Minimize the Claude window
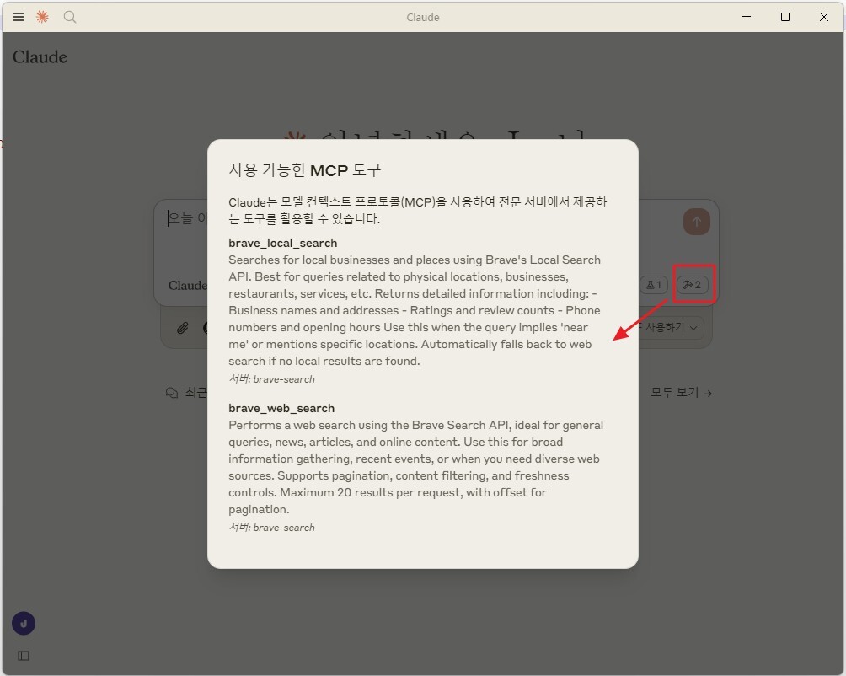The width and height of the screenshot is (846, 676). (747, 17)
